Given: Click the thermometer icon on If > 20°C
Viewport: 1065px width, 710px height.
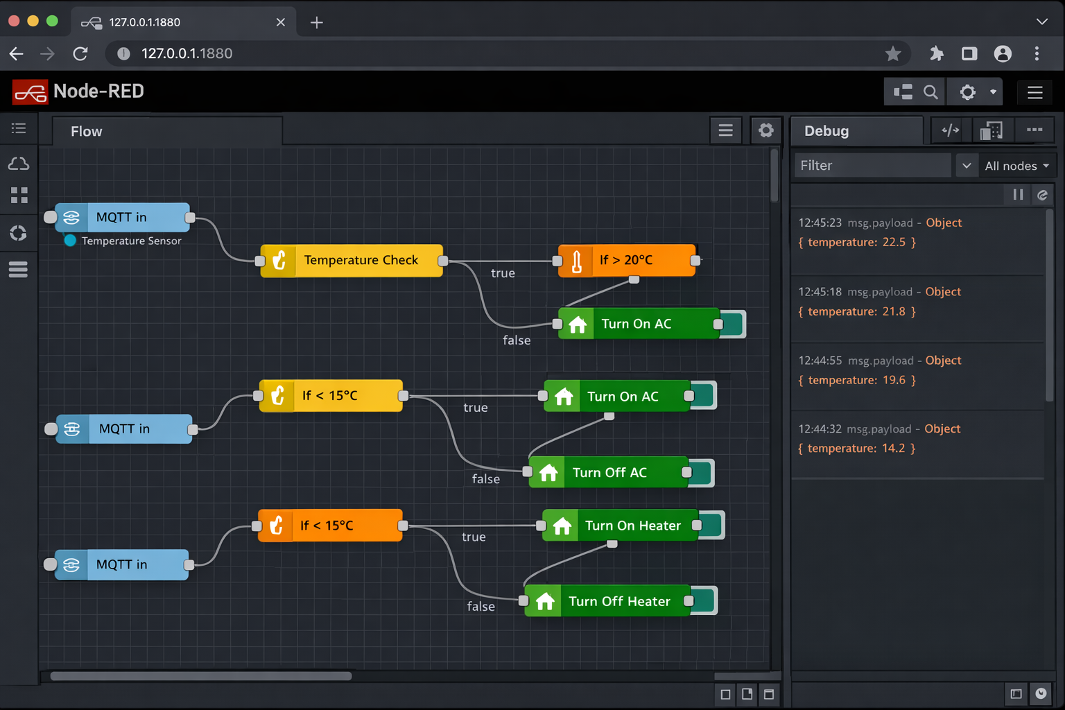Looking at the screenshot, I should point(576,261).
